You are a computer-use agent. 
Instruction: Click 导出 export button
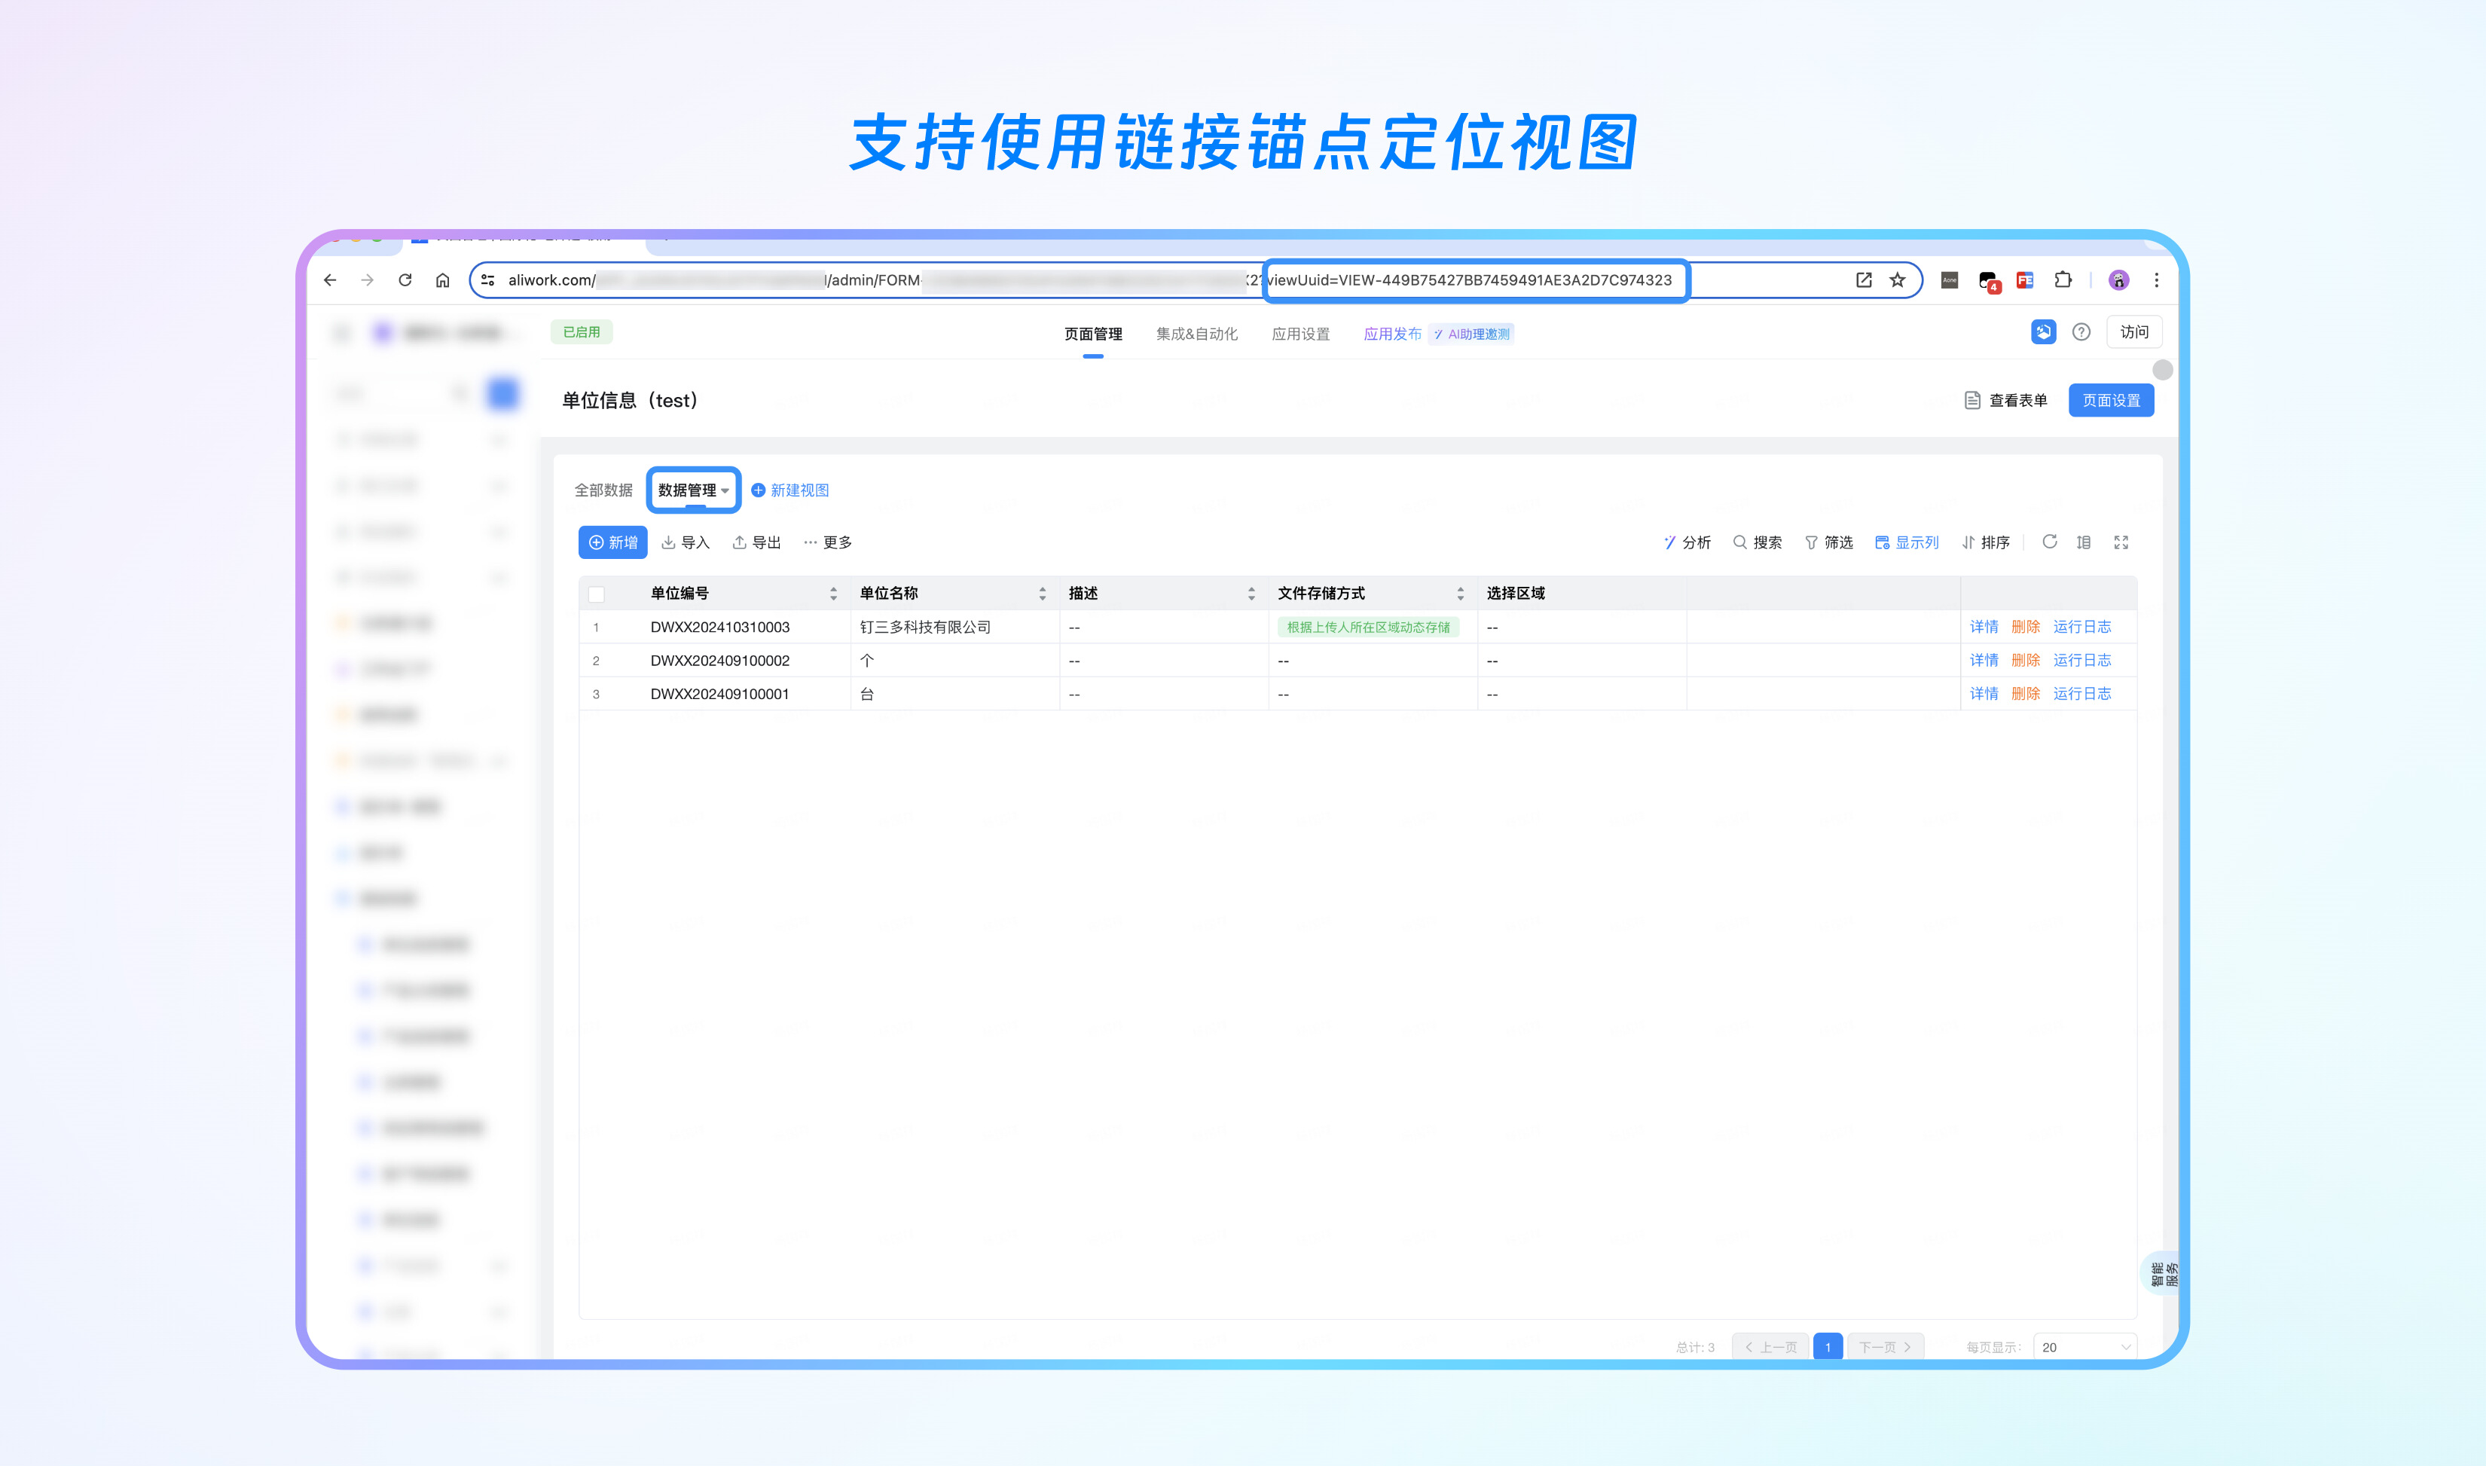756,542
